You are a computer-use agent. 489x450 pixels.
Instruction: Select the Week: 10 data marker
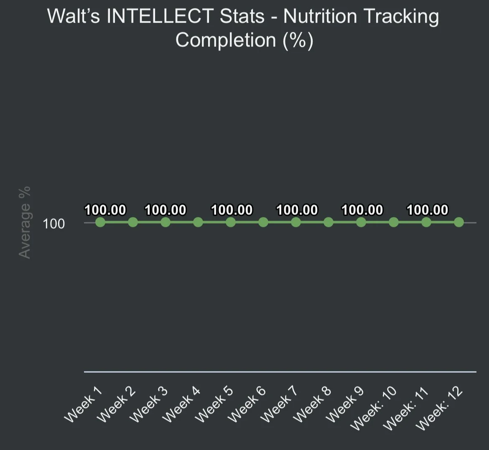pos(394,222)
